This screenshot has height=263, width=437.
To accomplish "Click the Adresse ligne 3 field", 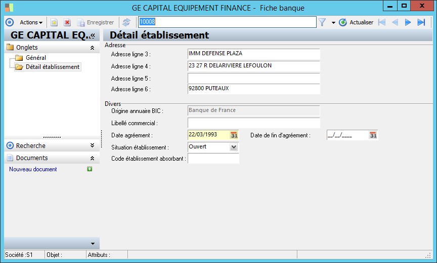I will (x=253, y=54).
